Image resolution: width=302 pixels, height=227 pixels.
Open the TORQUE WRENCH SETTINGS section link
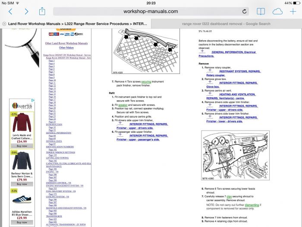tap(60, 152)
